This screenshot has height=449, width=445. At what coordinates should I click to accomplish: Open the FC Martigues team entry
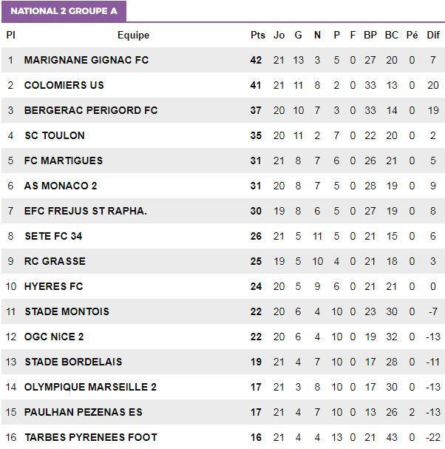(64, 161)
